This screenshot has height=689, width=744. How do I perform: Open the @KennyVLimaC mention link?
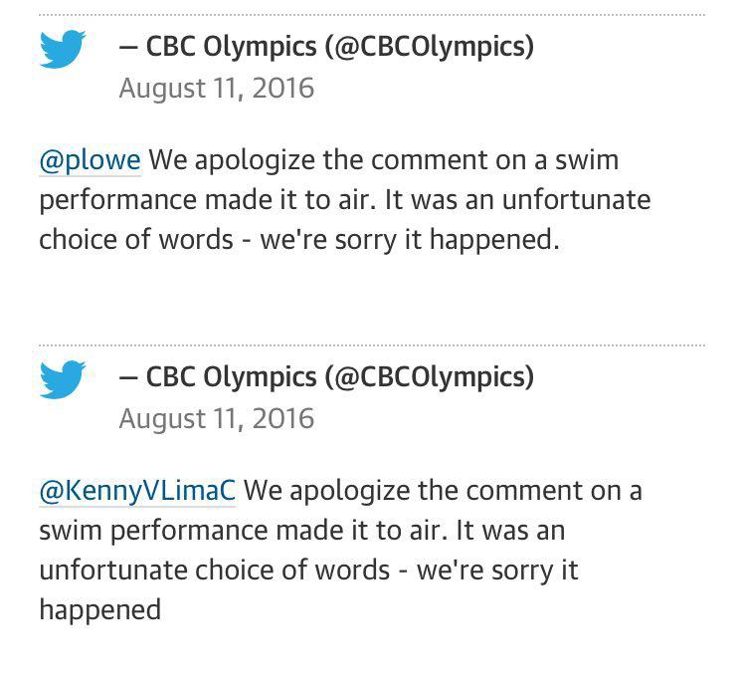click(x=137, y=490)
